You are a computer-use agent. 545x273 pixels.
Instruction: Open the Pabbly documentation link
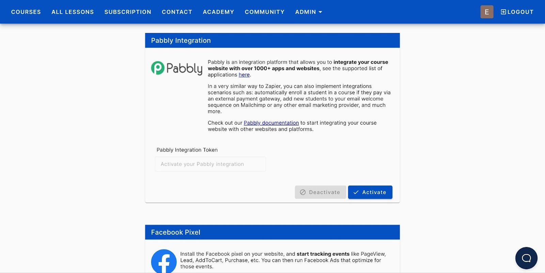pos(271,123)
